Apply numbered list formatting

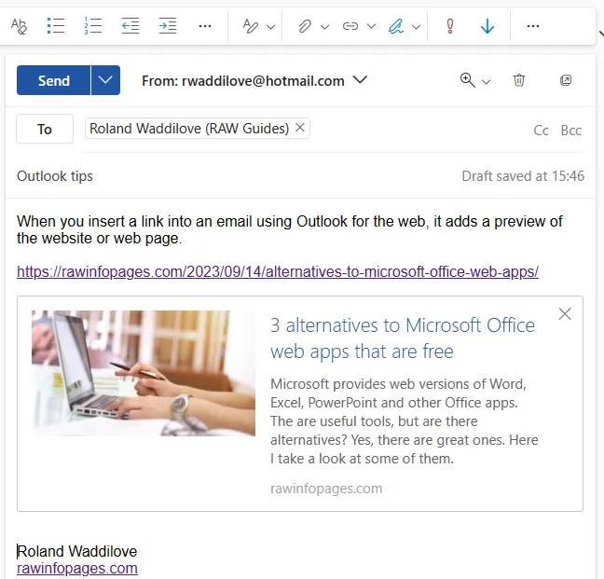pyautogui.click(x=93, y=26)
